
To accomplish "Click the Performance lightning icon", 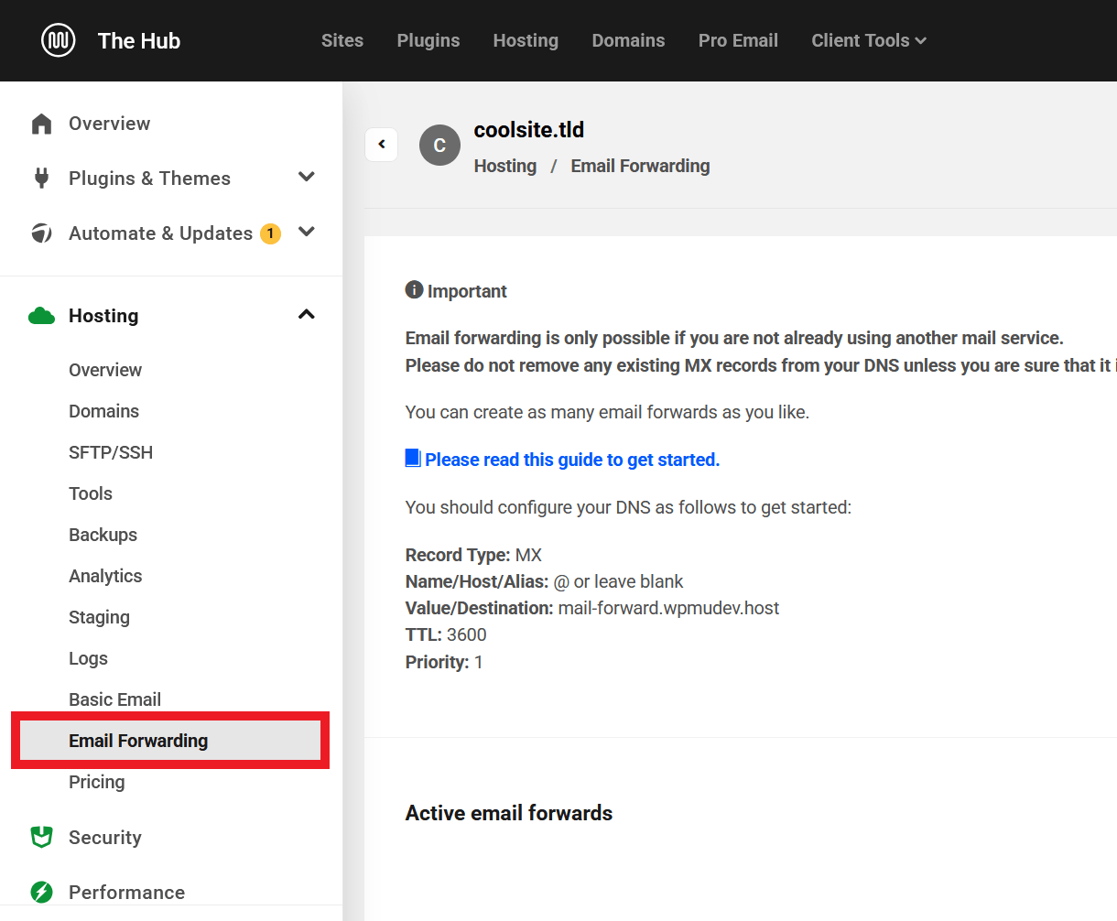I will (x=41, y=892).
